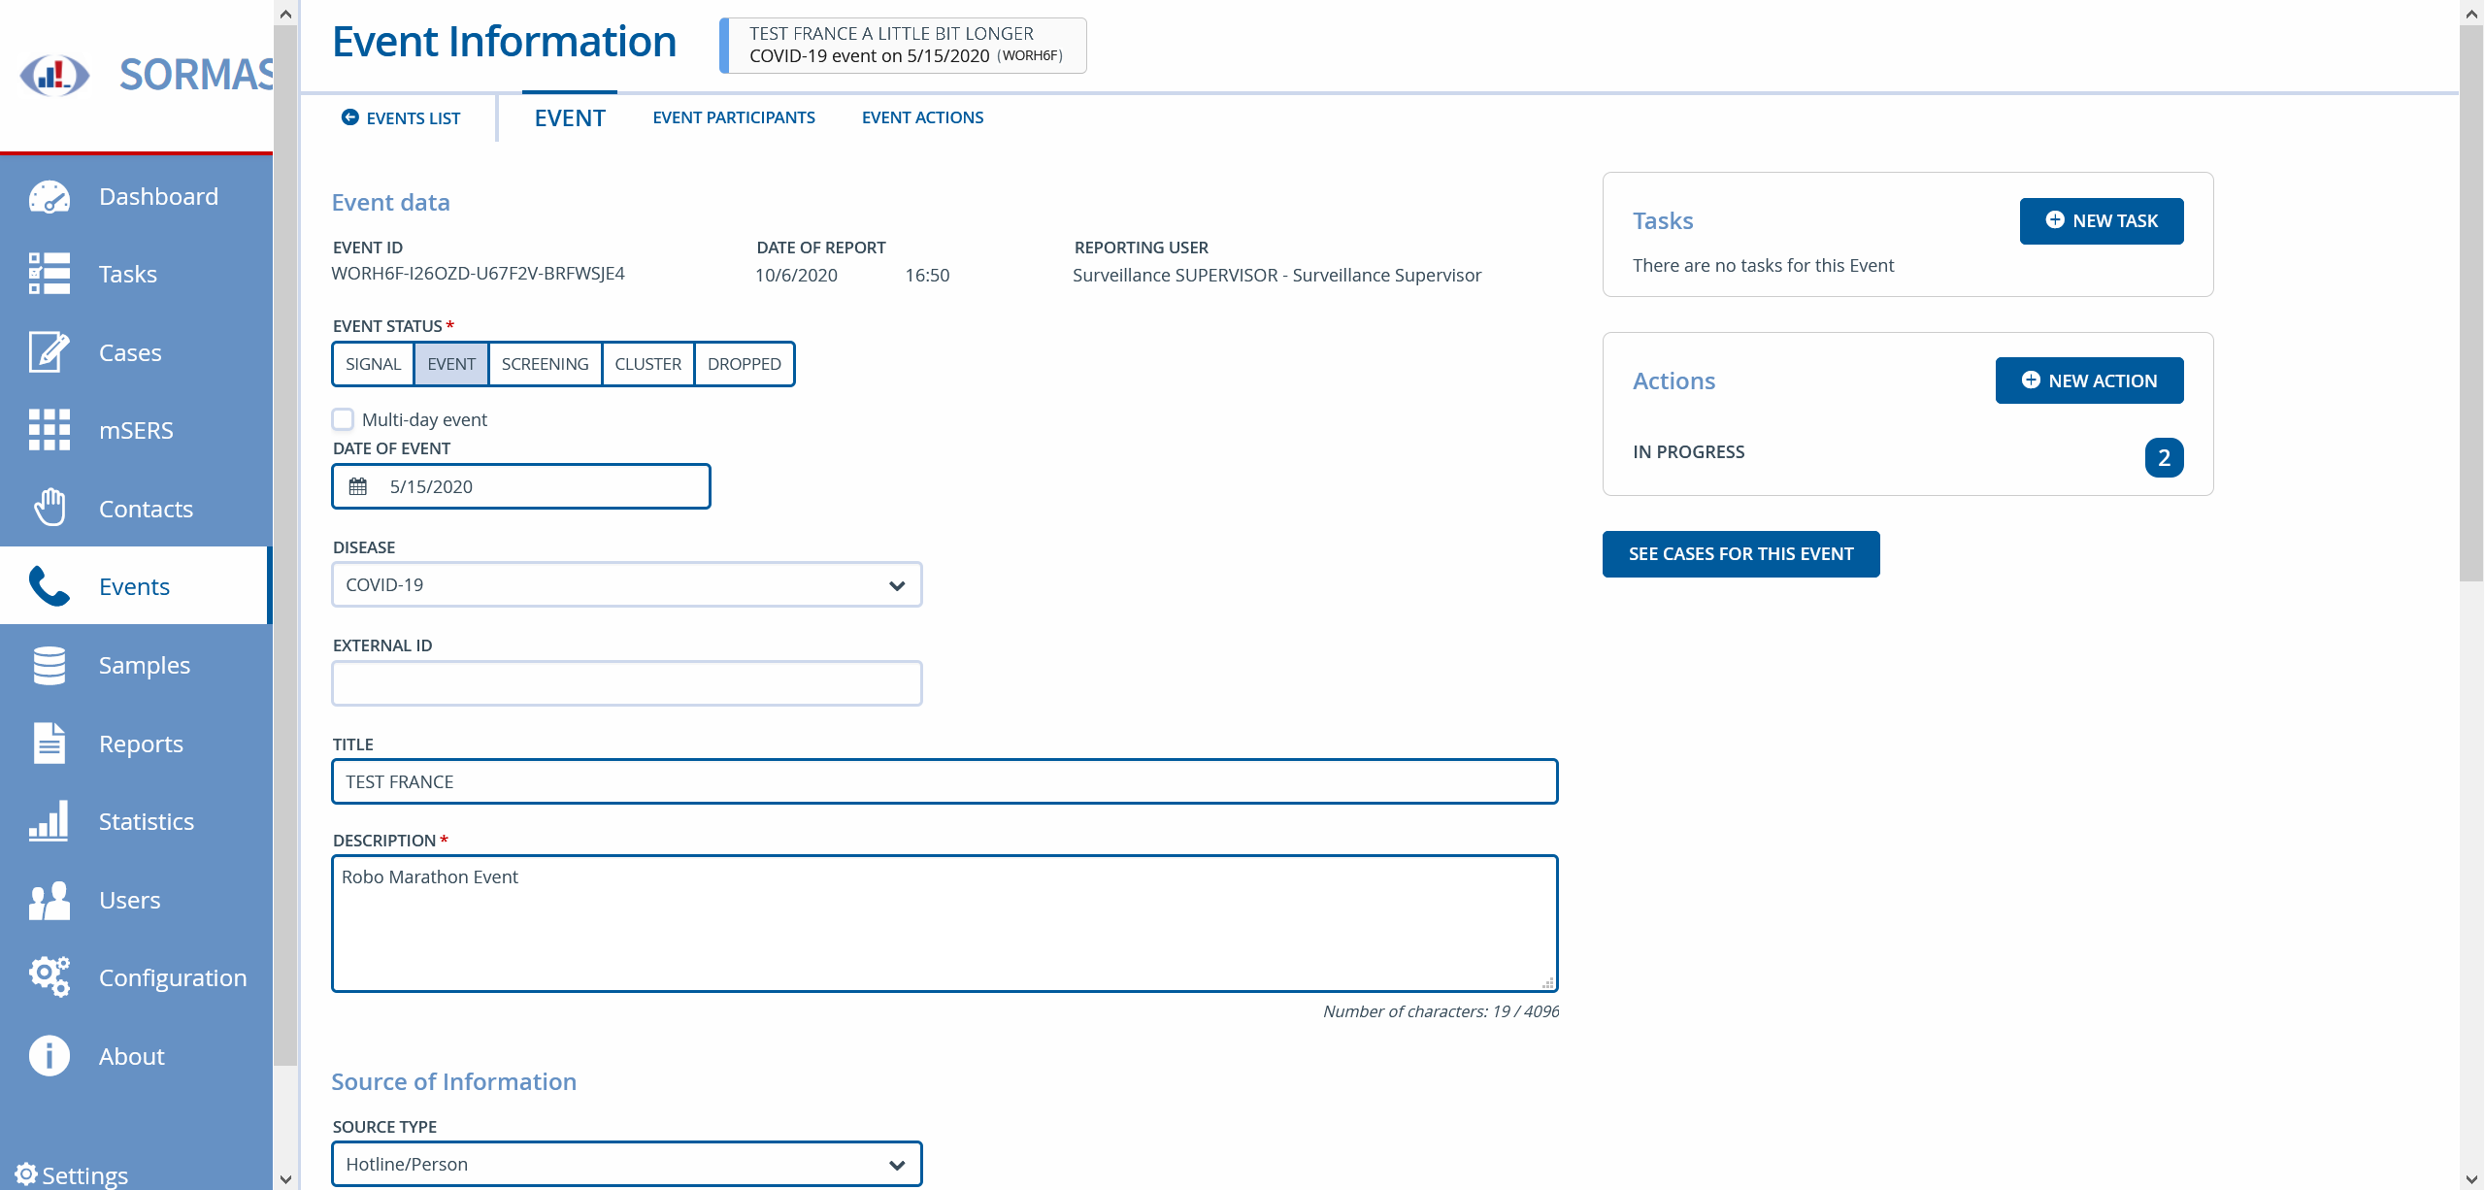This screenshot has height=1190, width=2485.
Task: Create a New Task
Action: [2102, 221]
